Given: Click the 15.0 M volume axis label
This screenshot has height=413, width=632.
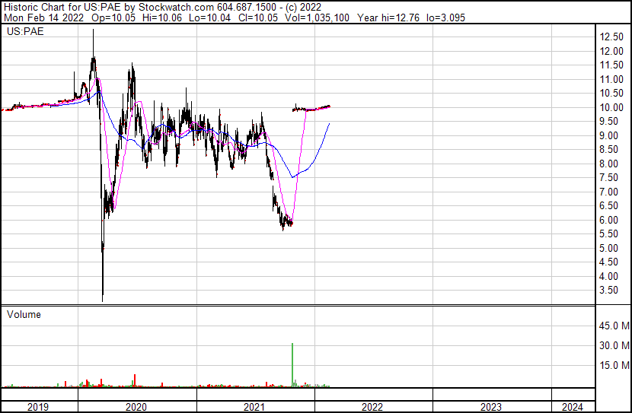Looking at the screenshot, I should point(614,365).
